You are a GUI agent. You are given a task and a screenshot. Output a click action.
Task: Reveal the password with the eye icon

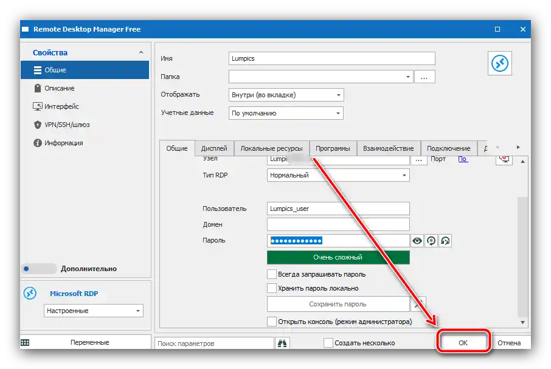[x=417, y=240]
